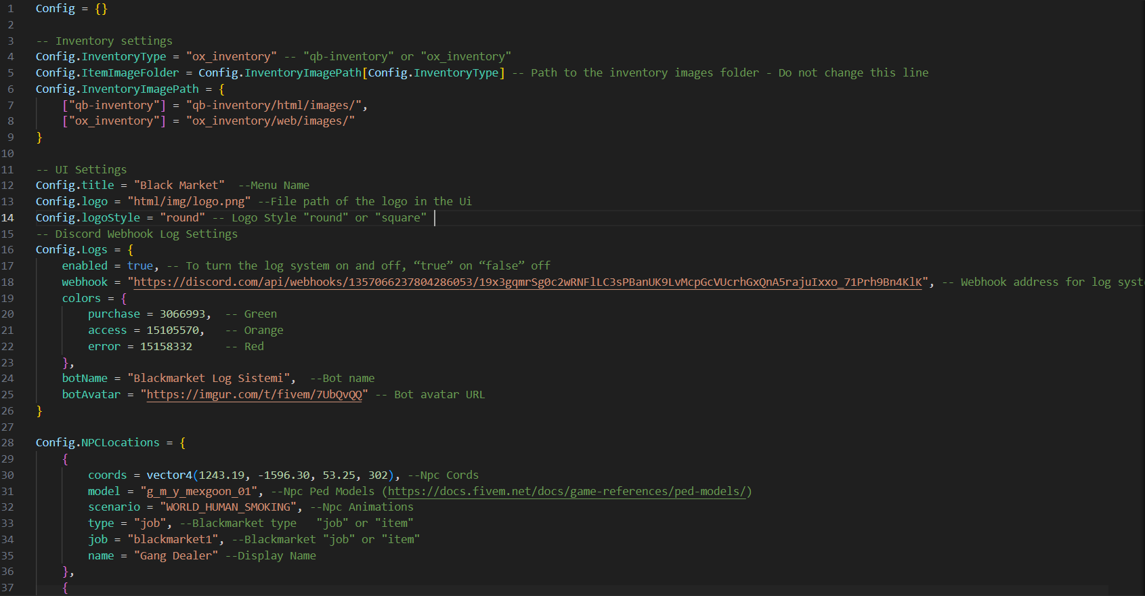This screenshot has height=596, width=1145.
Task: Click line number 14 in the gutter
Action: pyautogui.click(x=8, y=217)
